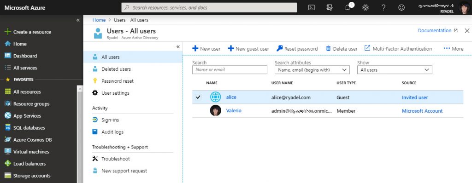Open All resources in favorites
The width and height of the screenshot is (472, 183).
[x=23, y=92]
